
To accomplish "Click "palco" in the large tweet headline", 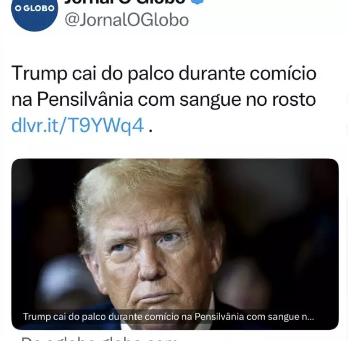I will [x=151, y=74].
